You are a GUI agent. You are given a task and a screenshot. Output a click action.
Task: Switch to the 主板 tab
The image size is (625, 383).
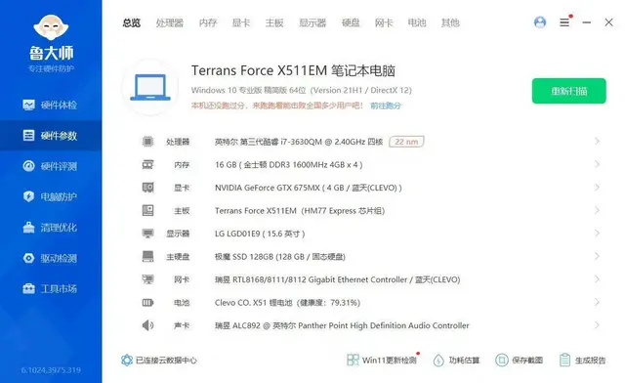[x=274, y=22]
